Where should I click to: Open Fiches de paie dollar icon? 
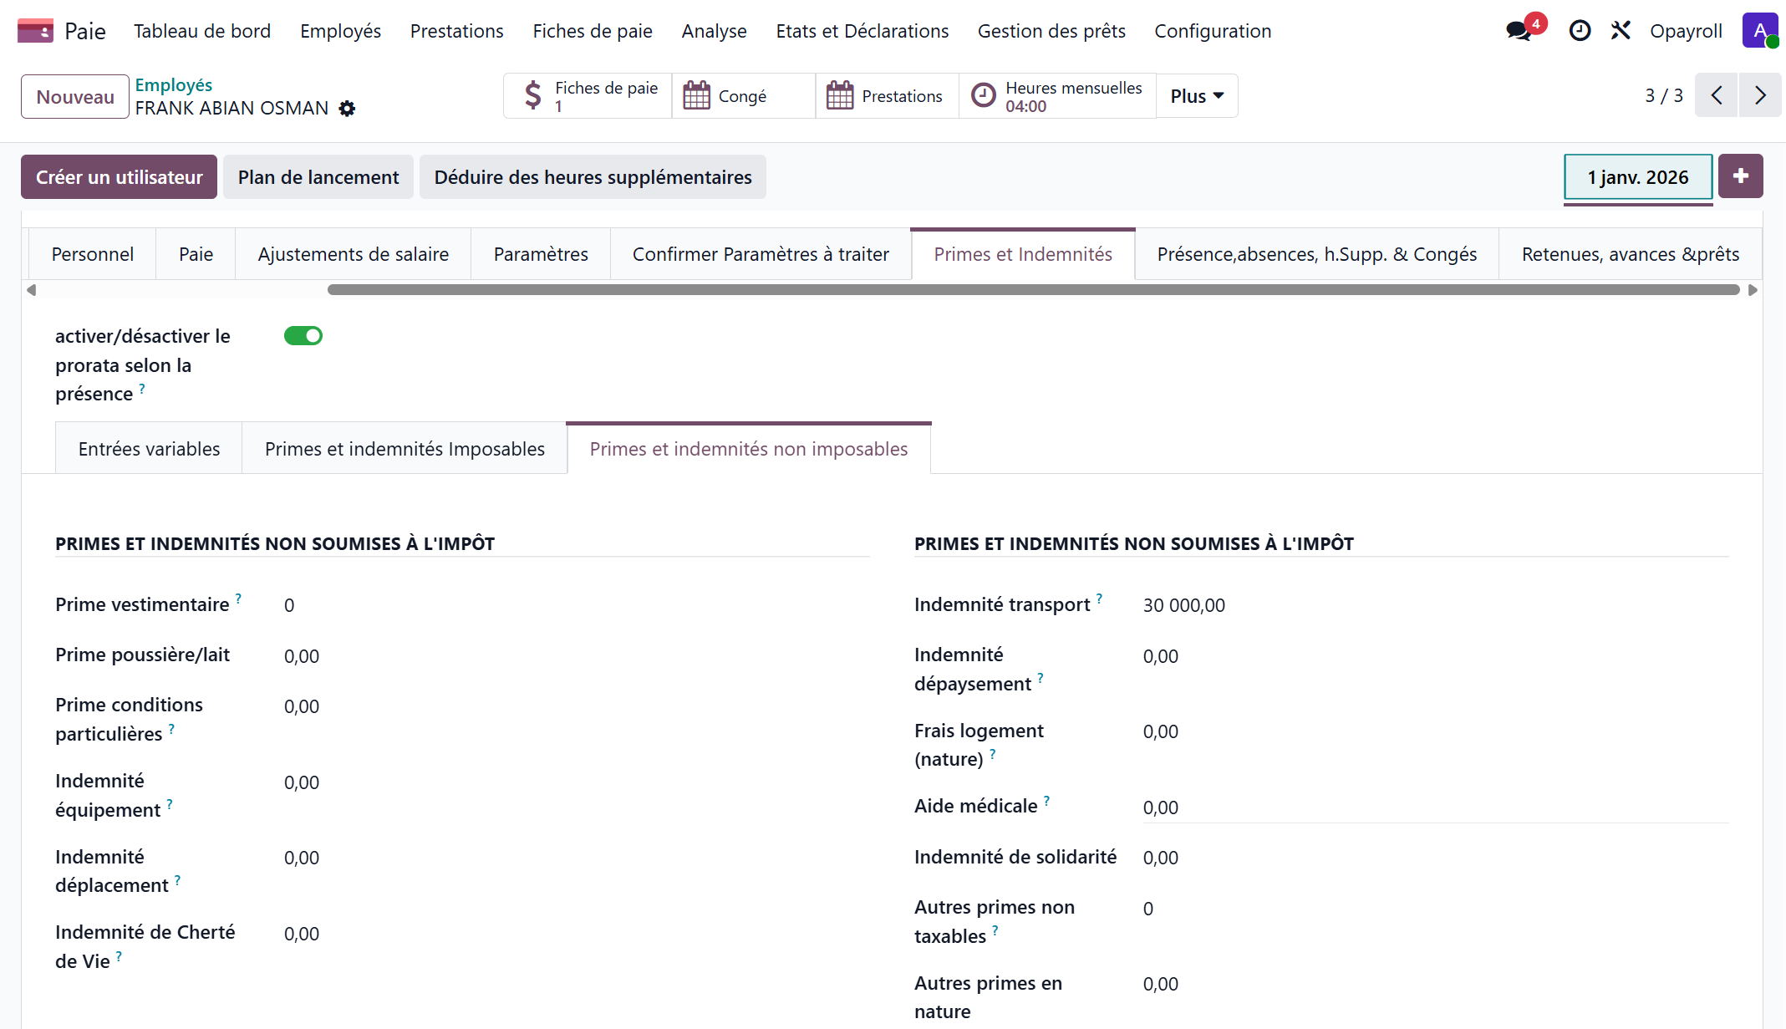(x=533, y=96)
